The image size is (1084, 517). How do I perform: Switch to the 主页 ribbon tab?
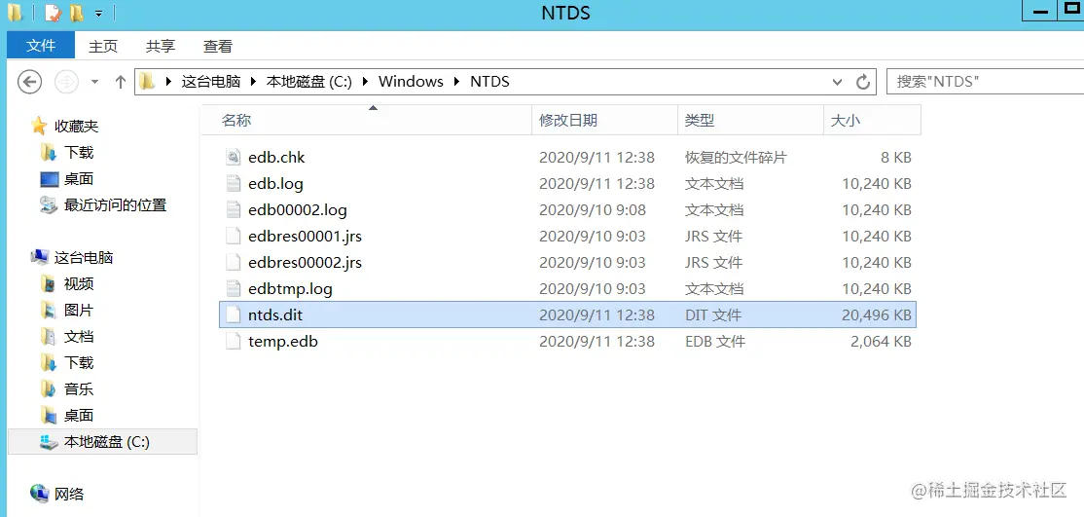tap(103, 47)
